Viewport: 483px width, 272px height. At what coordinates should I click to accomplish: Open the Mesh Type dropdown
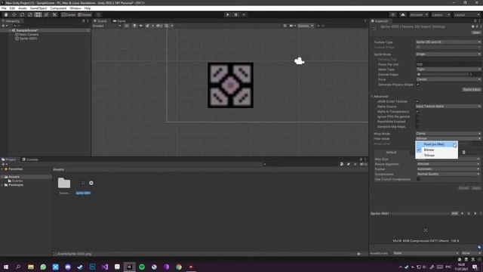coord(448,70)
